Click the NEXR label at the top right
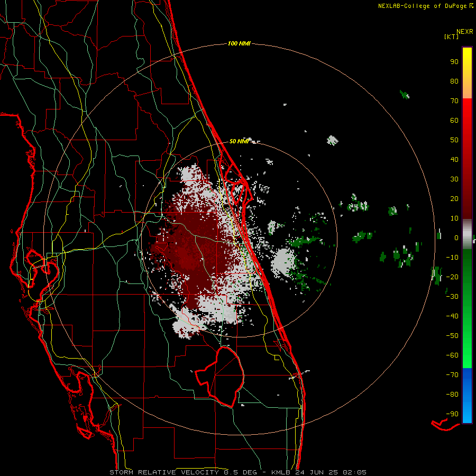This screenshot has width=476, height=476. coord(465,32)
